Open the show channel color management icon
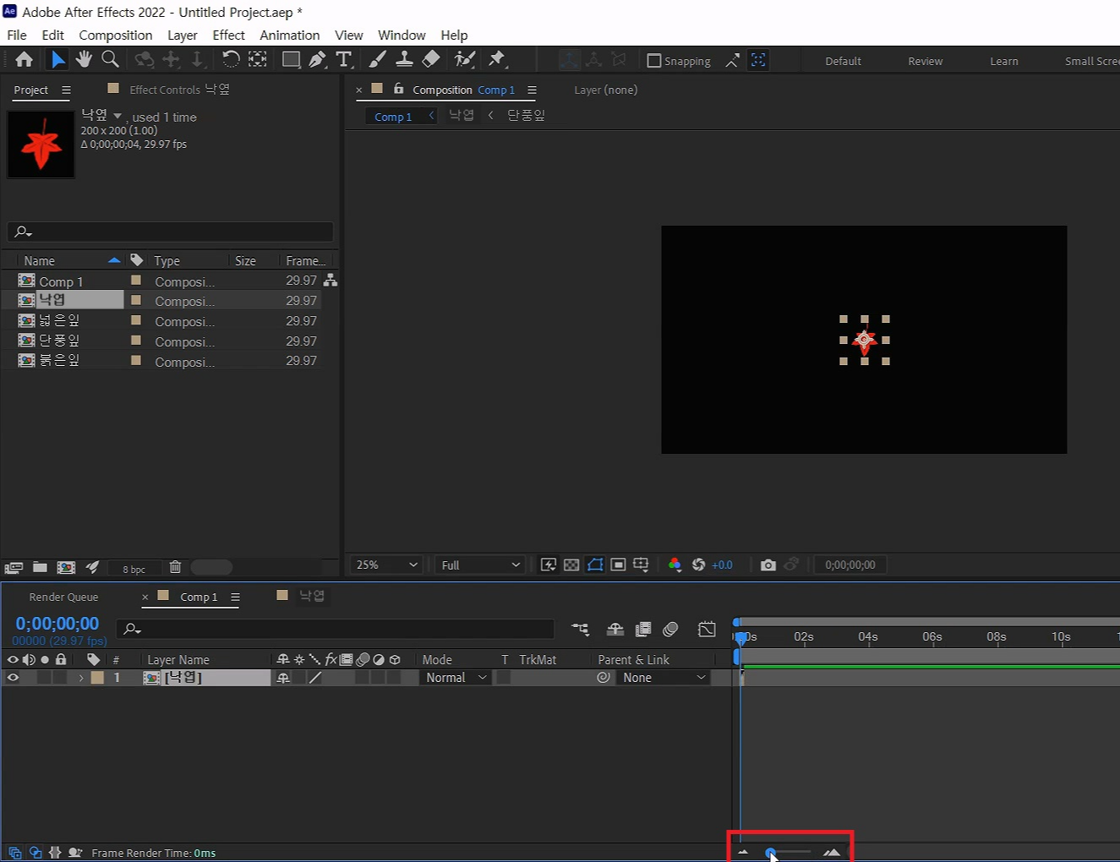 pos(675,565)
